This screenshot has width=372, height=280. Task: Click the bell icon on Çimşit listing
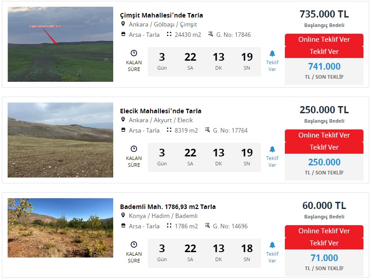pos(272,53)
